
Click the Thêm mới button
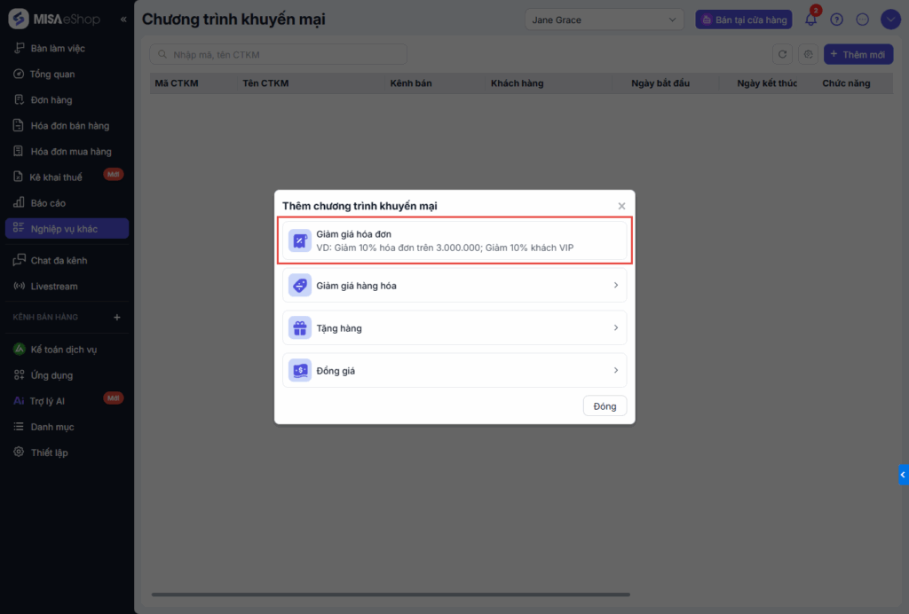[x=858, y=55]
